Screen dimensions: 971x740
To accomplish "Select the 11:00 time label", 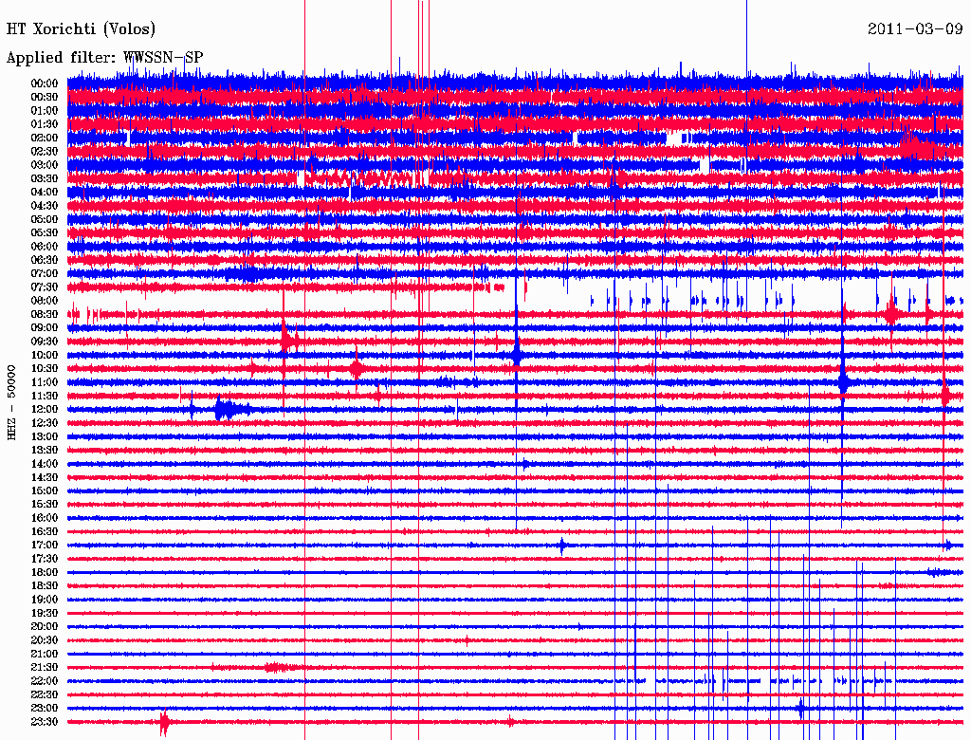I will 45,382.
